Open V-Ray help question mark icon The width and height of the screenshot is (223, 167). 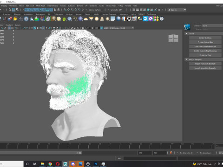click(162, 19)
